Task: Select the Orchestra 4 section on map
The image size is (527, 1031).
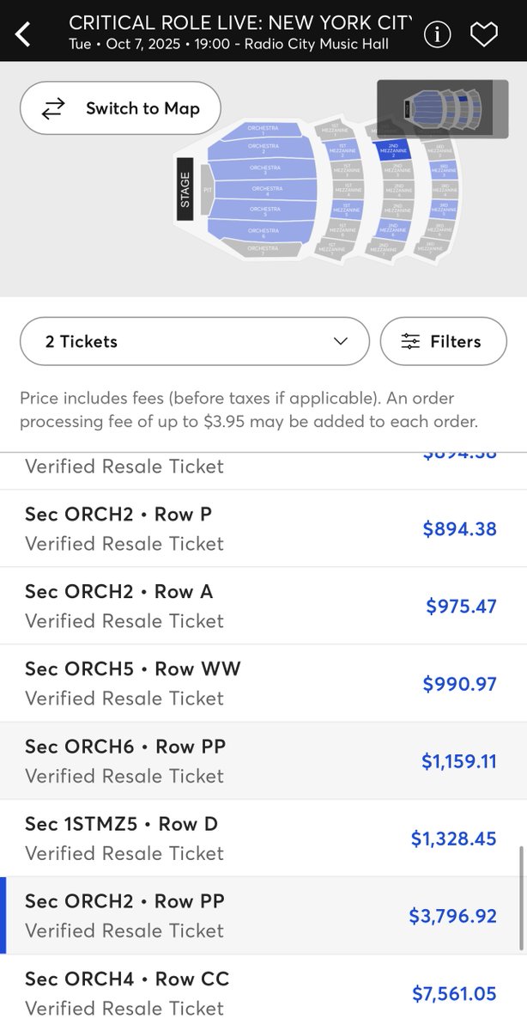Action: click(x=266, y=190)
